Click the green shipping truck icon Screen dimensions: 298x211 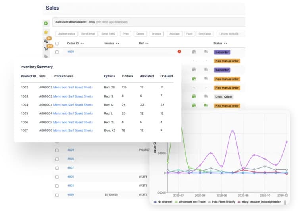[x=206, y=105]
